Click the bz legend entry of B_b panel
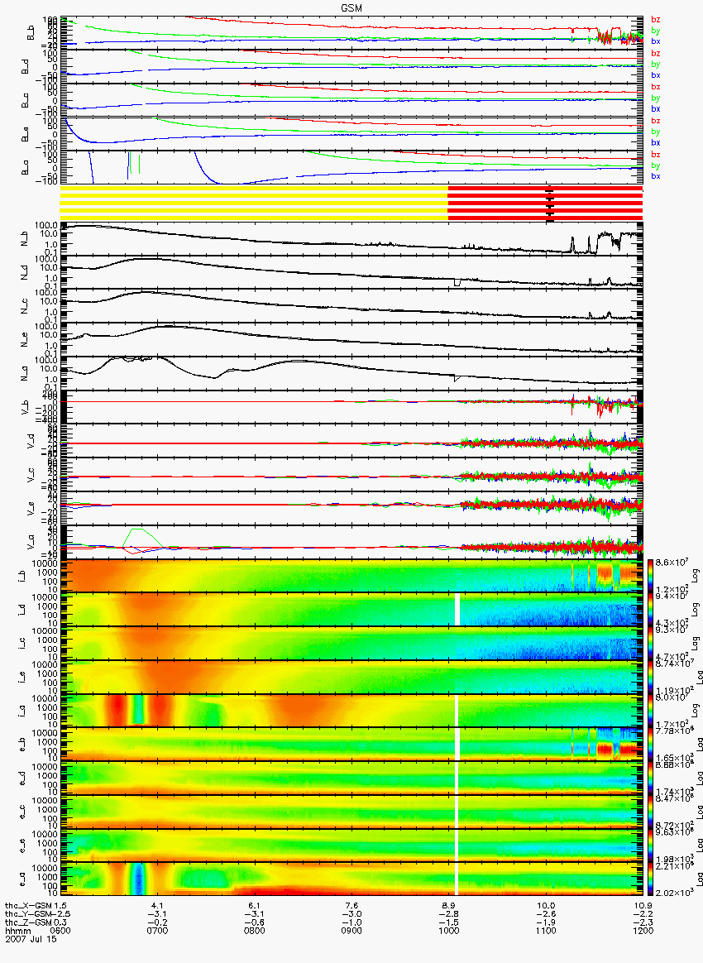 coord(656,20)
